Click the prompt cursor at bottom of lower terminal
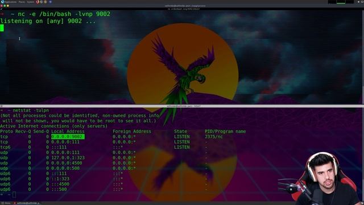 tap(14, 195)
